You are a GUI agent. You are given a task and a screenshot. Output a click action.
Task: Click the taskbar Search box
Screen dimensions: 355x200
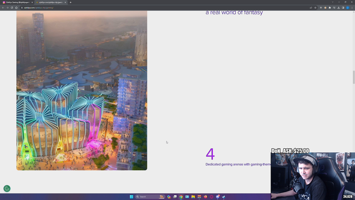[x=150, y=197]
